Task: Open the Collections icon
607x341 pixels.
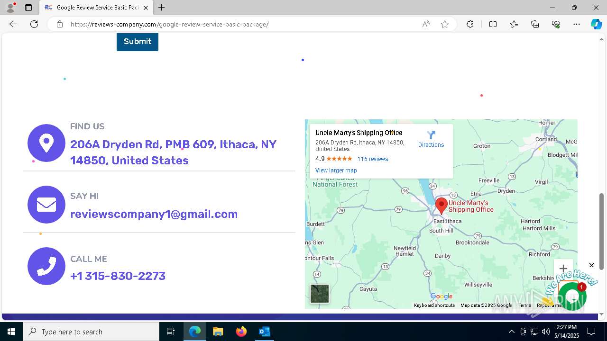Action: pyautogui.click(x=535, y=24)
